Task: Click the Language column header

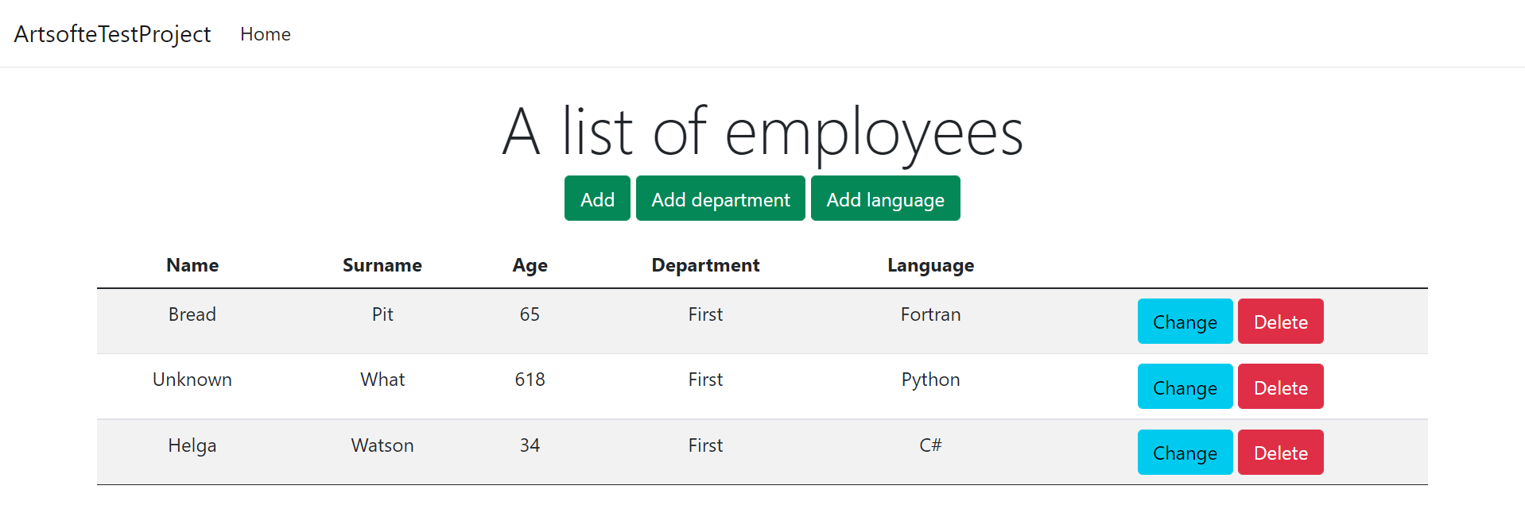Action: pos(930,265)
